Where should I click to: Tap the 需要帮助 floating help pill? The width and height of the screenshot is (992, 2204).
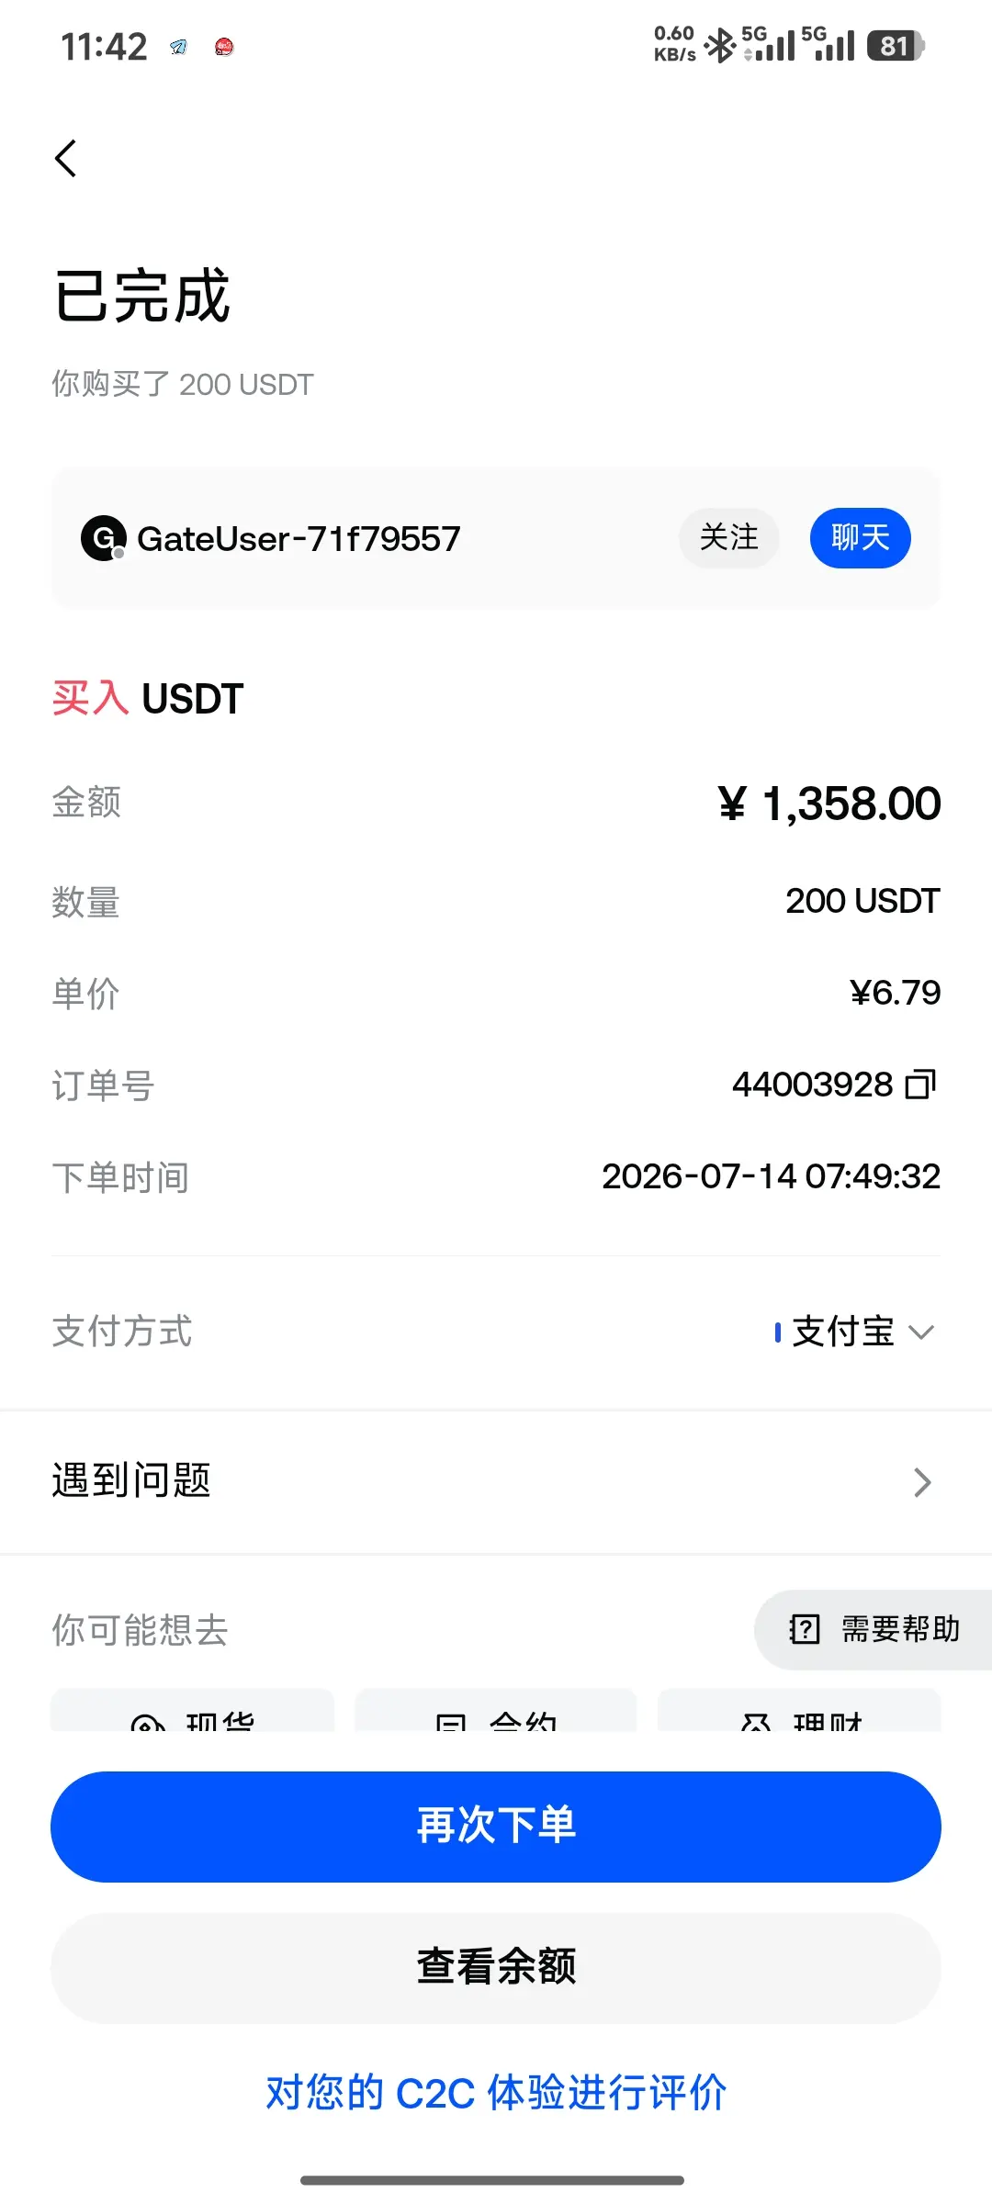coord(874,1629)
